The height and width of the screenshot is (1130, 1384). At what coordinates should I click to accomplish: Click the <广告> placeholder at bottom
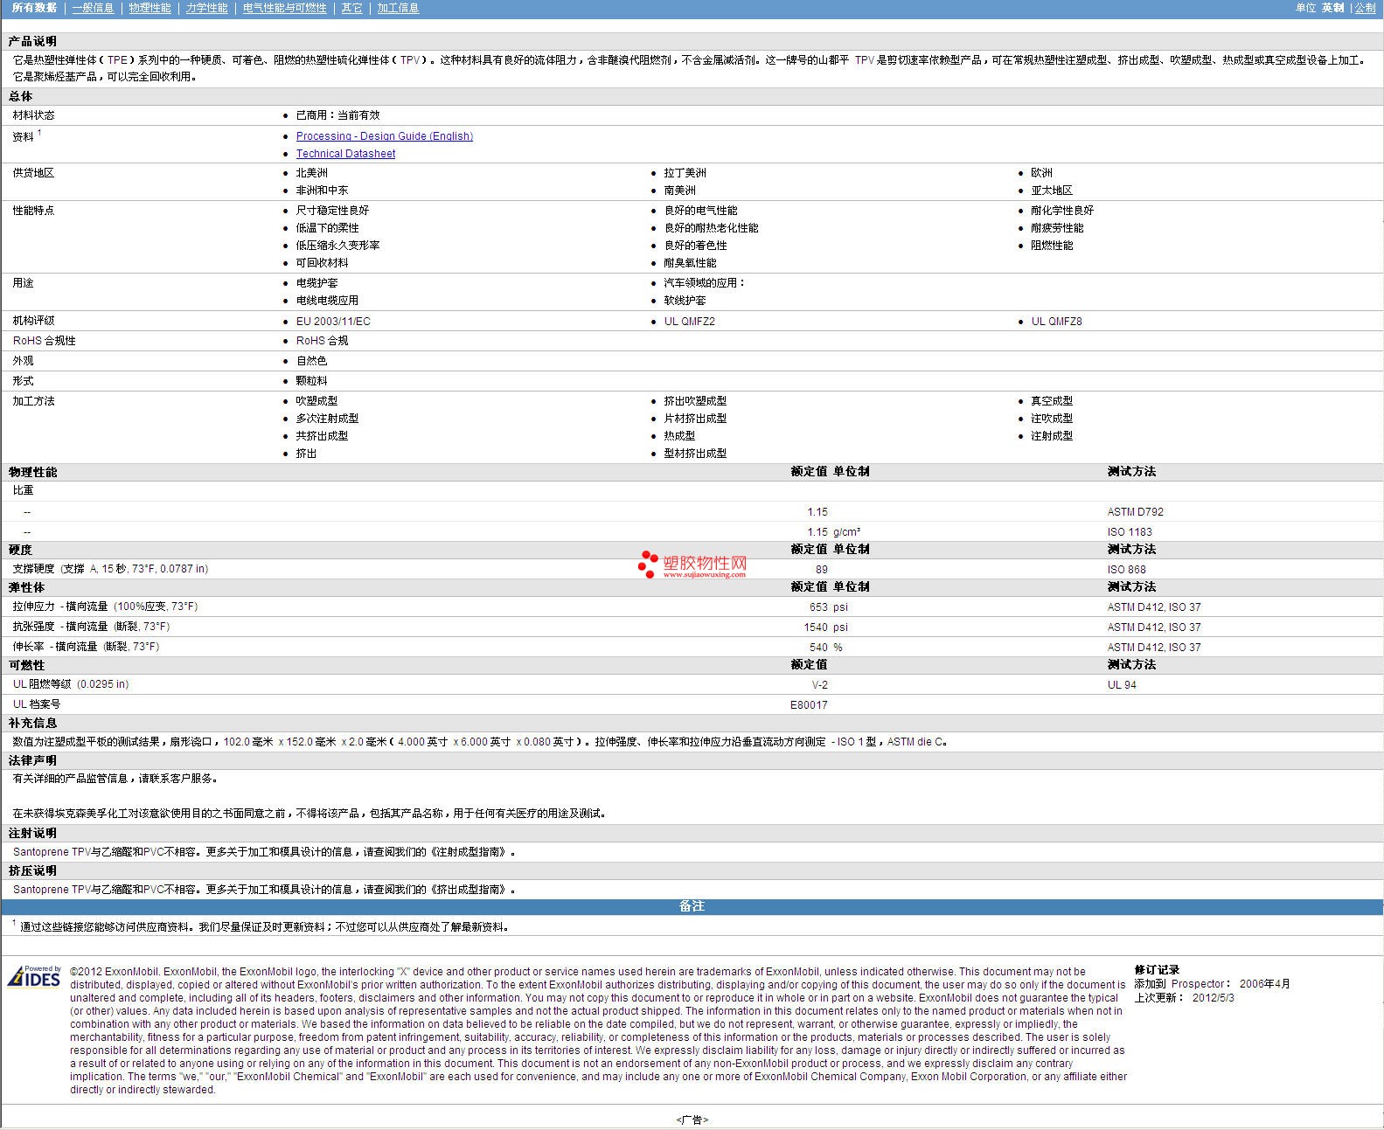point(692,1120)
